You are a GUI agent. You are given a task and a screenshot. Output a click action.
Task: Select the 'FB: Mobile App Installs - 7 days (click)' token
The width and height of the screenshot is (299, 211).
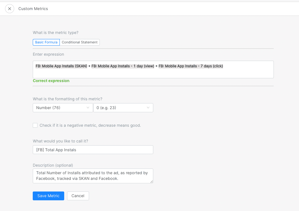point(191,66)
